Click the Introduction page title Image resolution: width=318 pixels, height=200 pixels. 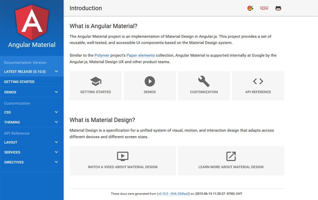pyautogui.click(x=86, y=8)
